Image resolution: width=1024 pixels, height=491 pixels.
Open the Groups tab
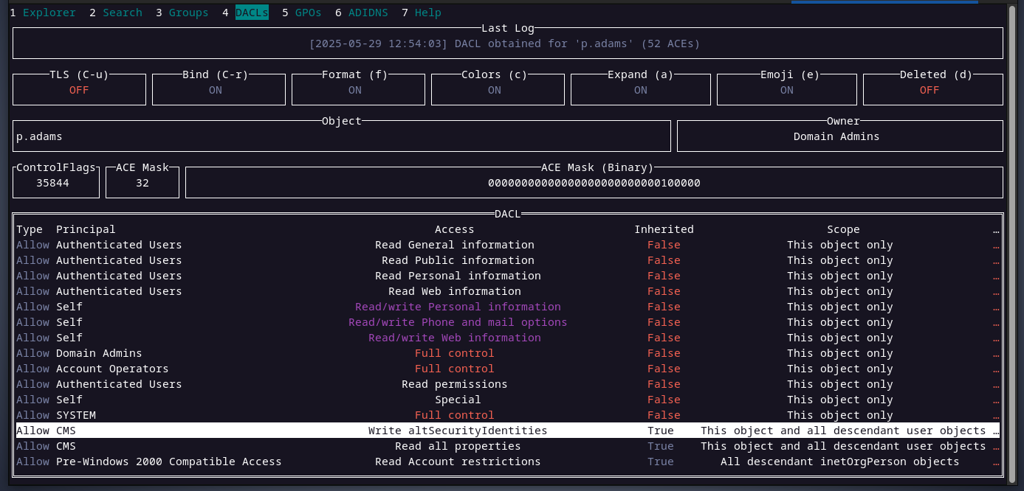coord(188,13)
